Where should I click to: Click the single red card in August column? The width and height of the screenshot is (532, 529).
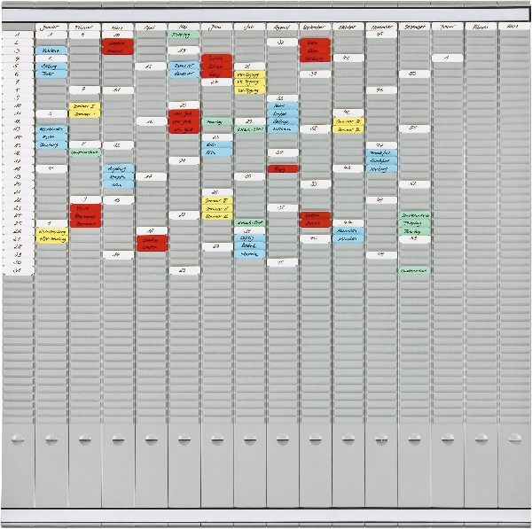click(283, 168)
